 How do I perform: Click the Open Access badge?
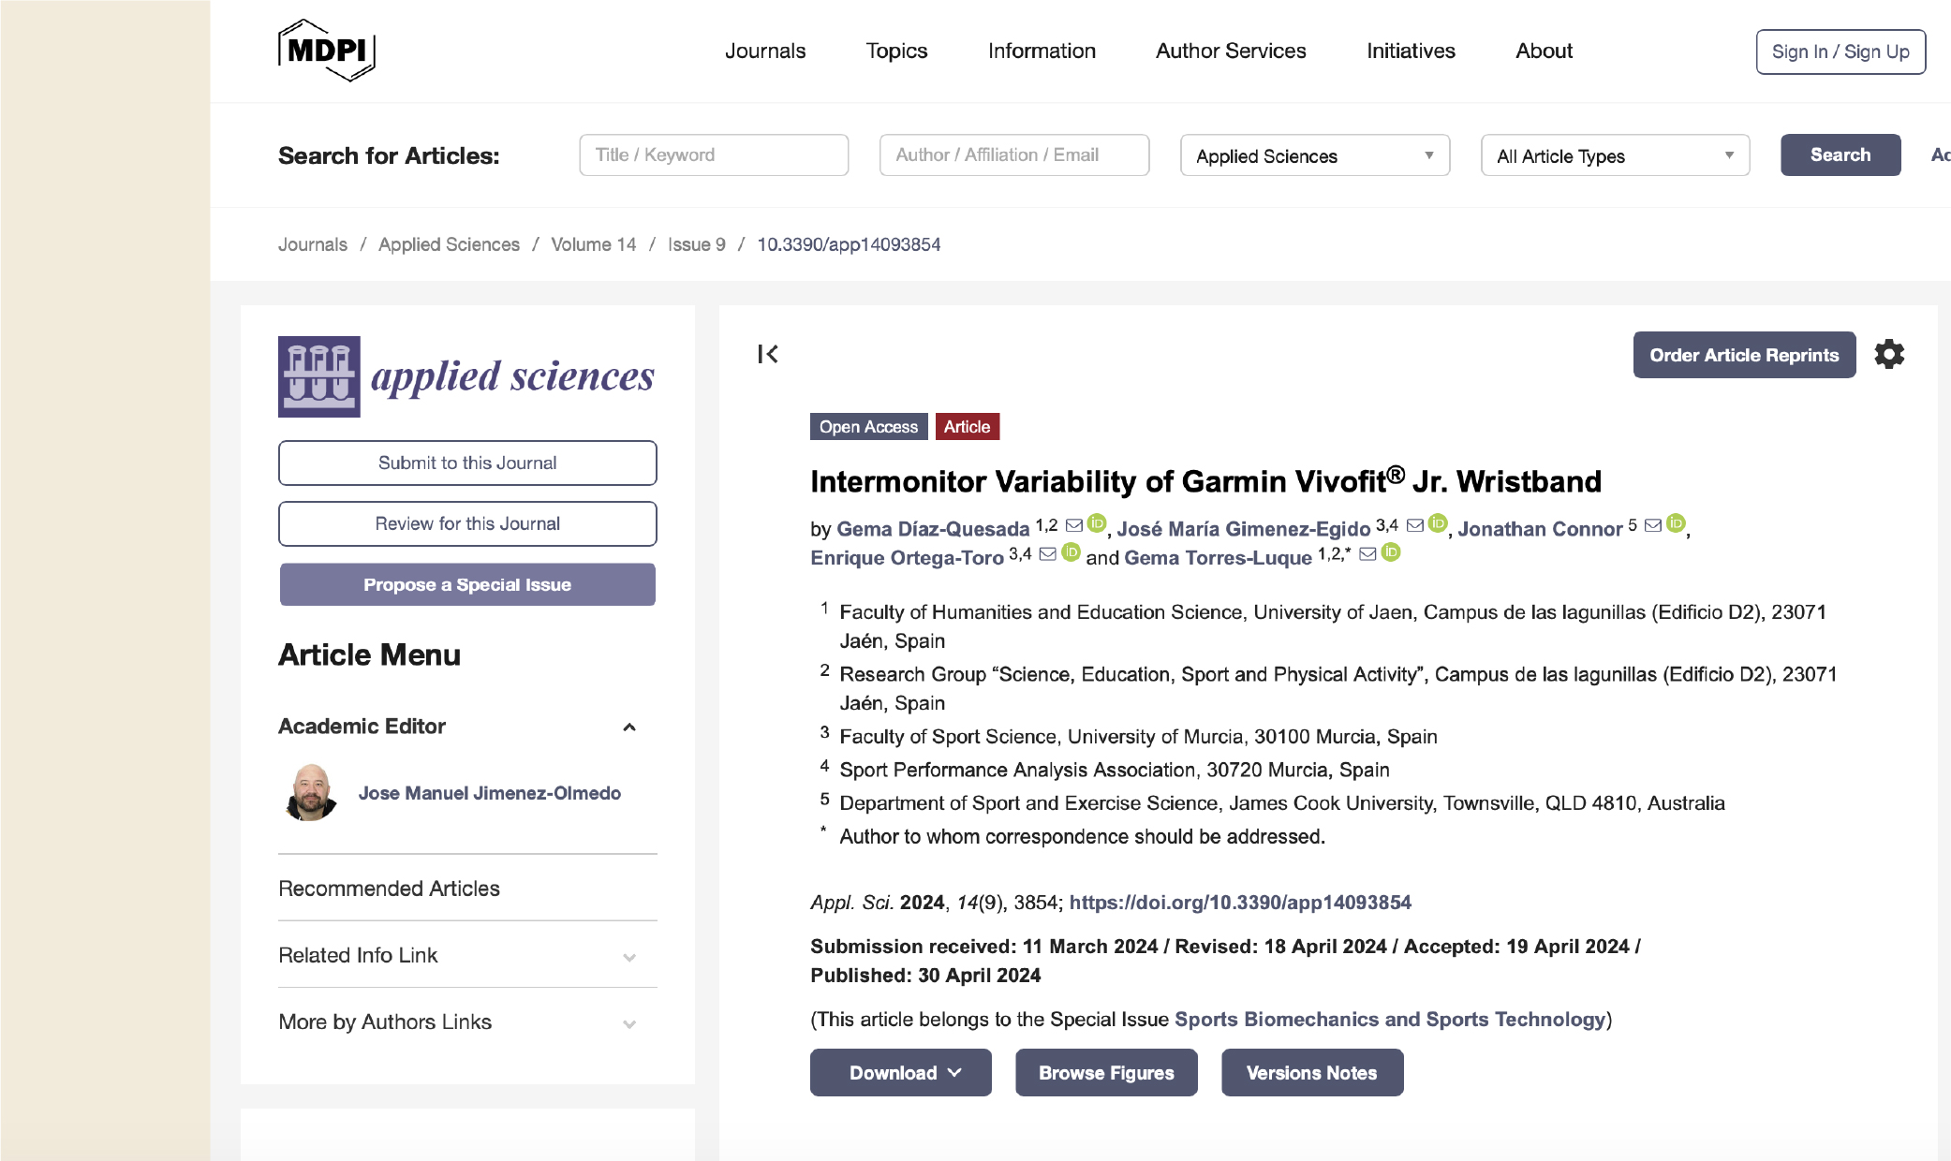pyautogui.click(x=868, y=427)
